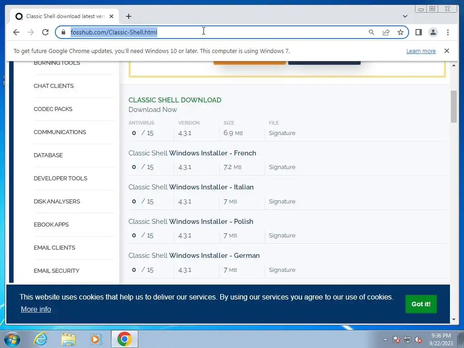
Task: Open the Windows Start menu
Action: coord(12,339)
